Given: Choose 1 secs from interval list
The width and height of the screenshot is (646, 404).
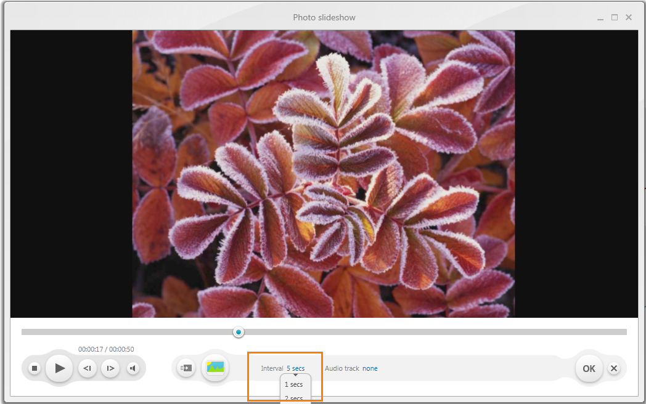Looking at the screenshot, I should pos(294,384).
